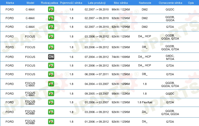Click the petrol icon in the FOCUS KOMBI 03.2006 row
This screenshot has width=199, height=126.
(x=51, y=112)
